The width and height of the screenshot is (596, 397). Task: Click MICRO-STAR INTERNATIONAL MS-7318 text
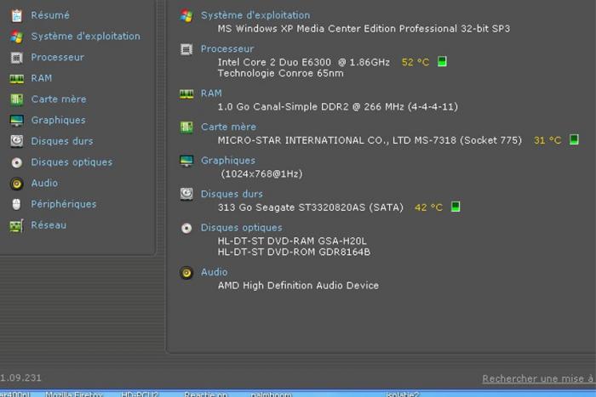tap(370, 140)
